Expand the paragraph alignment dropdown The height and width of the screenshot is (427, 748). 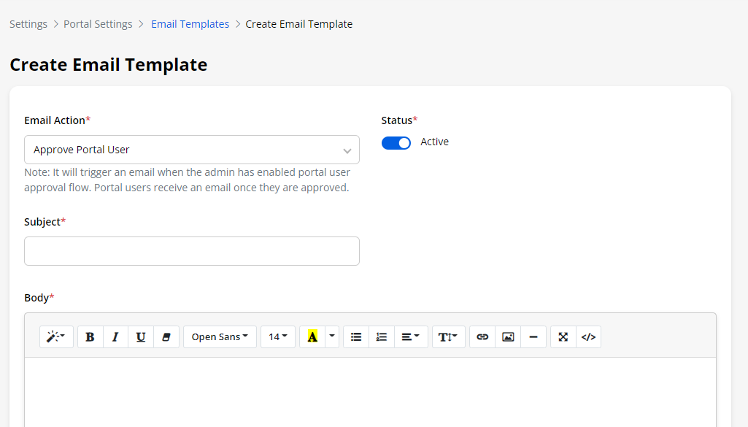click(411, 336)
